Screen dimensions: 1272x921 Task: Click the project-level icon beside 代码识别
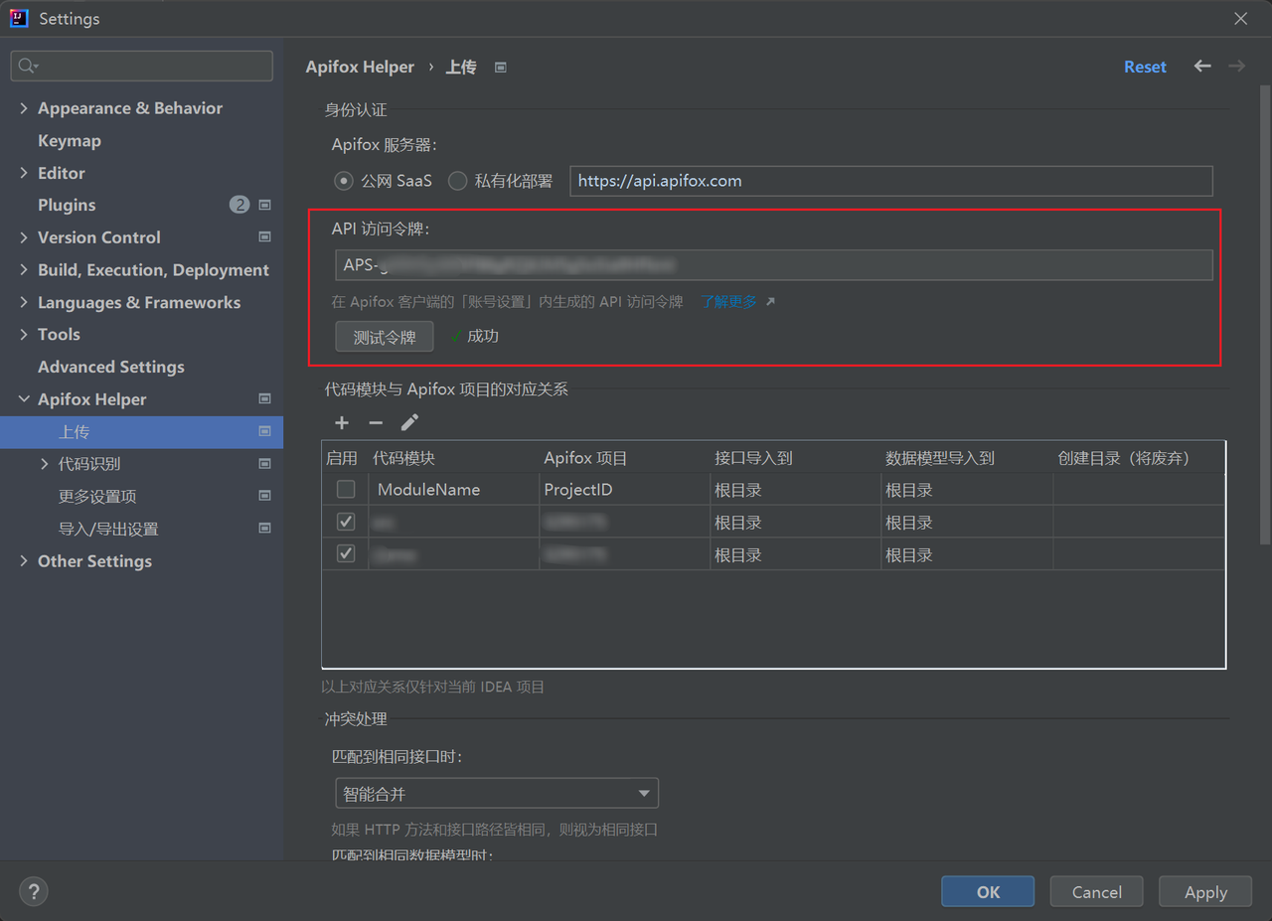tap(264, 464)
